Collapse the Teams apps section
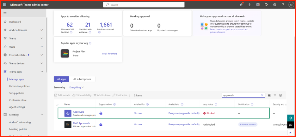 tap(42, 72)
